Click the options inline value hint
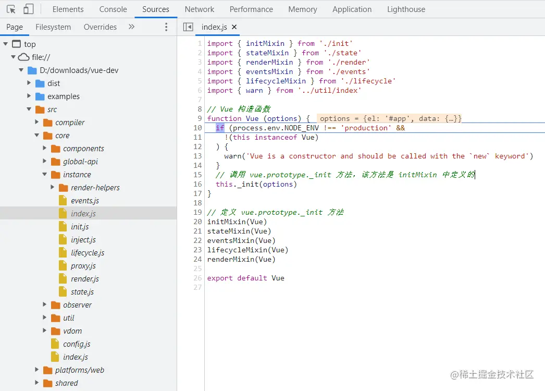 tap(390, 118)
